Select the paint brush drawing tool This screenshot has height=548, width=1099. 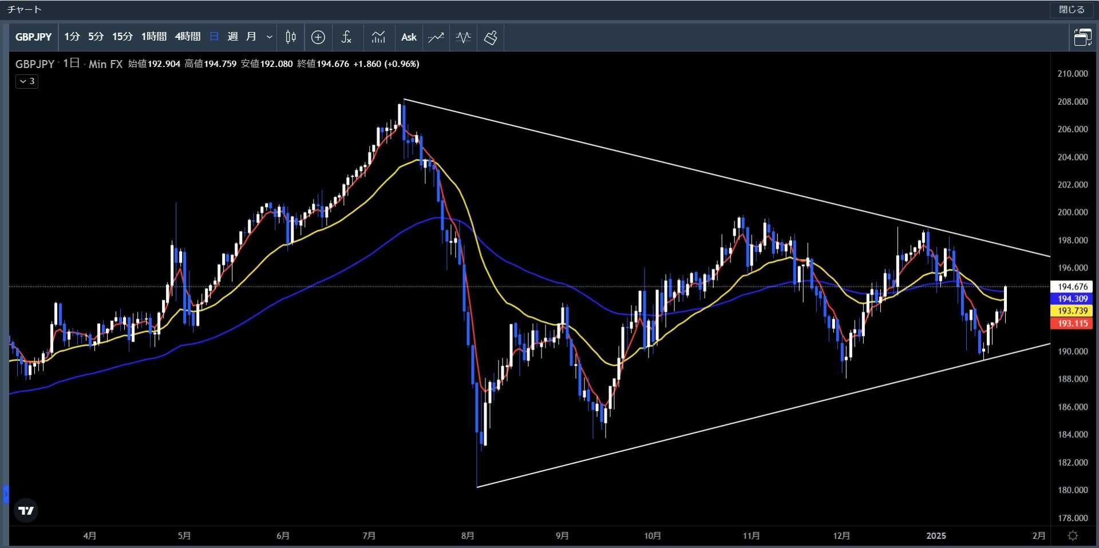point(491,37)
